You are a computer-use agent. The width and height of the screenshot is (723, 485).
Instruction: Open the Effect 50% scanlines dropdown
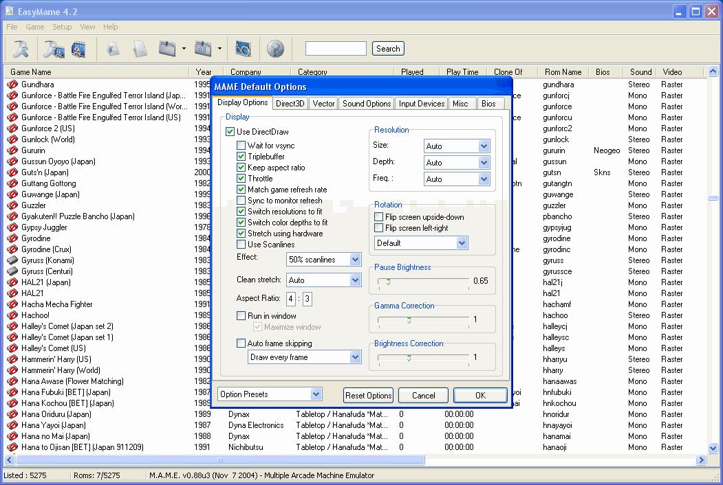355,260
